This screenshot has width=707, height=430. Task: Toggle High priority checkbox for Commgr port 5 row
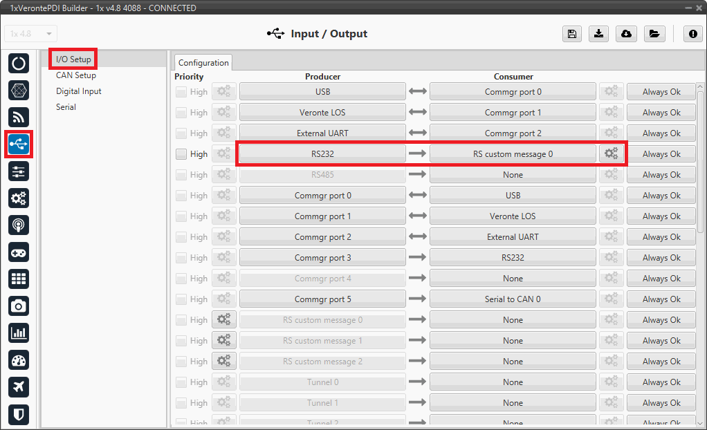click(181, 299)
